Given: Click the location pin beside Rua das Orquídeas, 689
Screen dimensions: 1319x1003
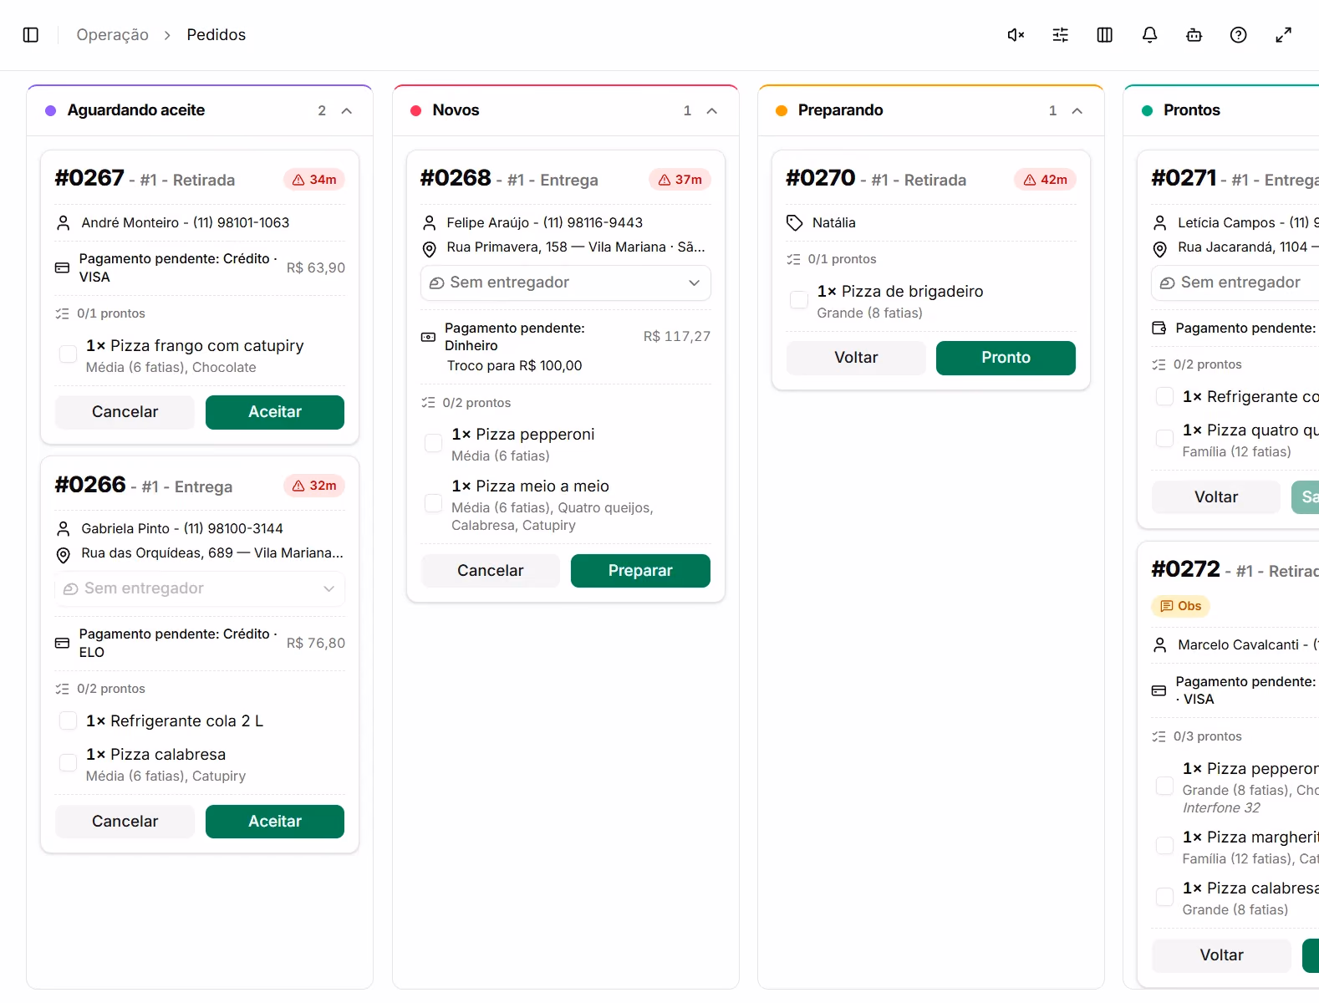Looking at the screenshot, I should 63,555.
